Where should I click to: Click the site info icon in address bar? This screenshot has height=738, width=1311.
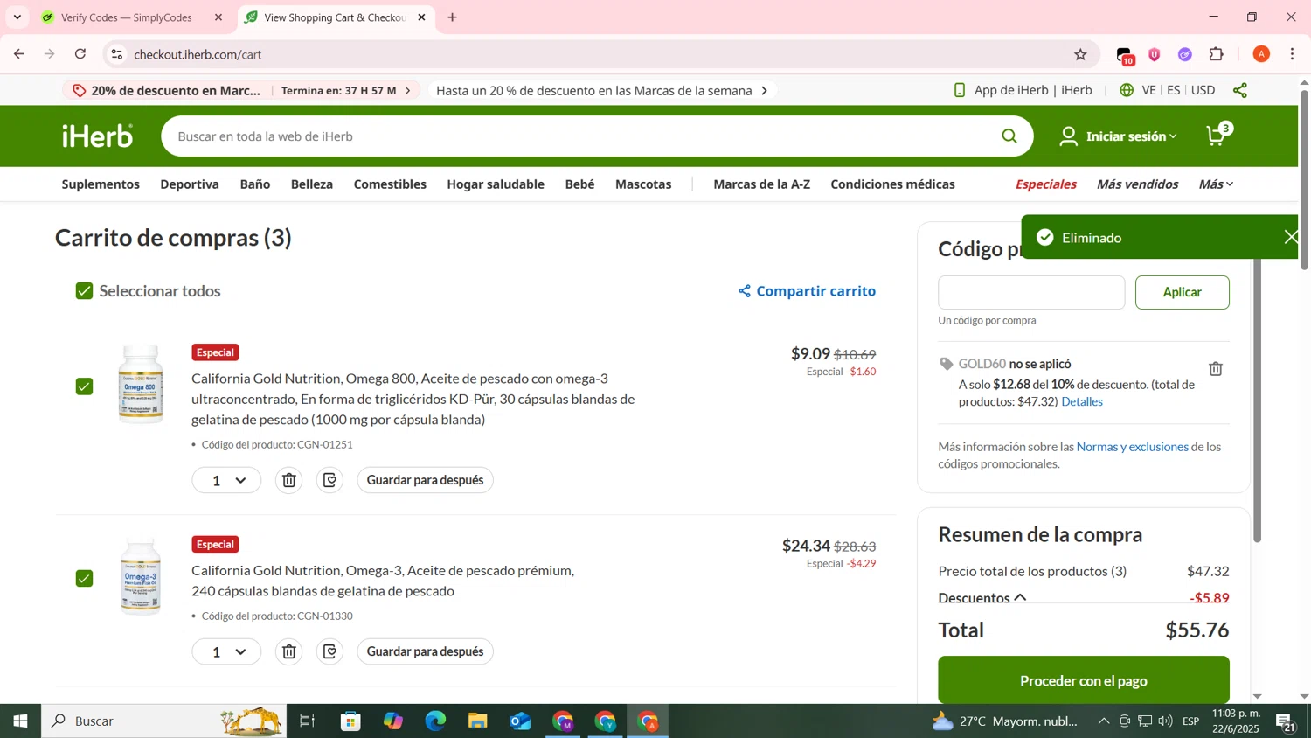tap(117, 54)
